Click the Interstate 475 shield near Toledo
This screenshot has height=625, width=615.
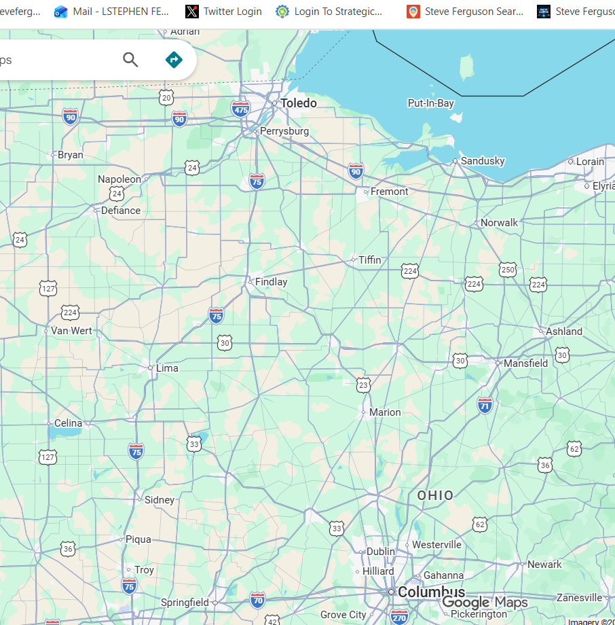(x=240, y=109)
